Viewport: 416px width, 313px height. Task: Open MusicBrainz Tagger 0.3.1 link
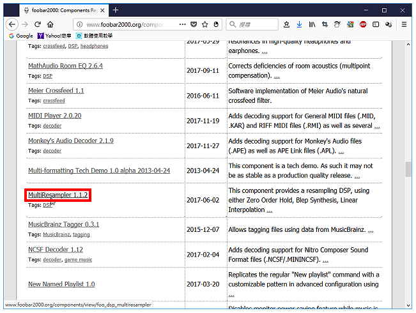click(64, 224)
